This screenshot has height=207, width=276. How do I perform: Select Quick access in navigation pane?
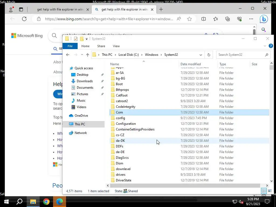tap(84, 68)
